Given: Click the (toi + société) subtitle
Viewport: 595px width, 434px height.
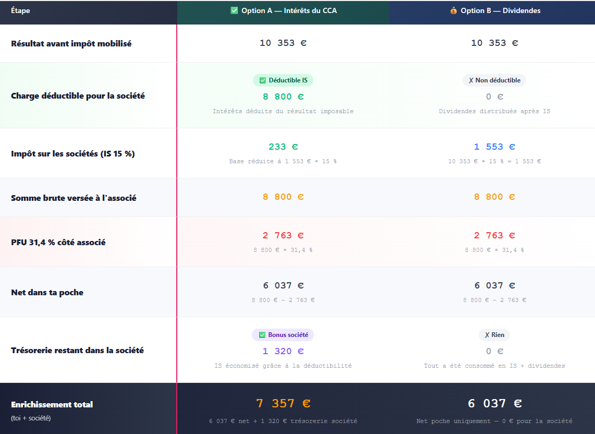Looking at the screenshot, I should pyautogui.click(x=31, y=418).
